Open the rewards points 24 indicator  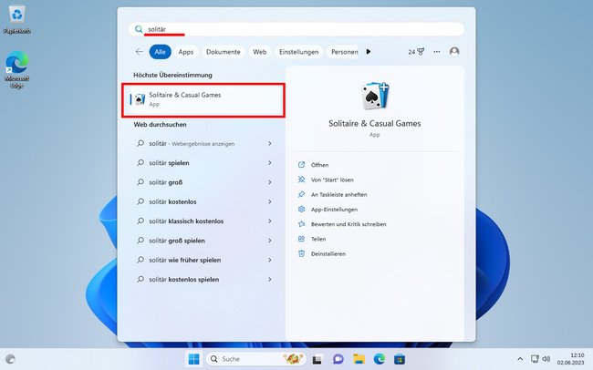click(x=416, y=52)
